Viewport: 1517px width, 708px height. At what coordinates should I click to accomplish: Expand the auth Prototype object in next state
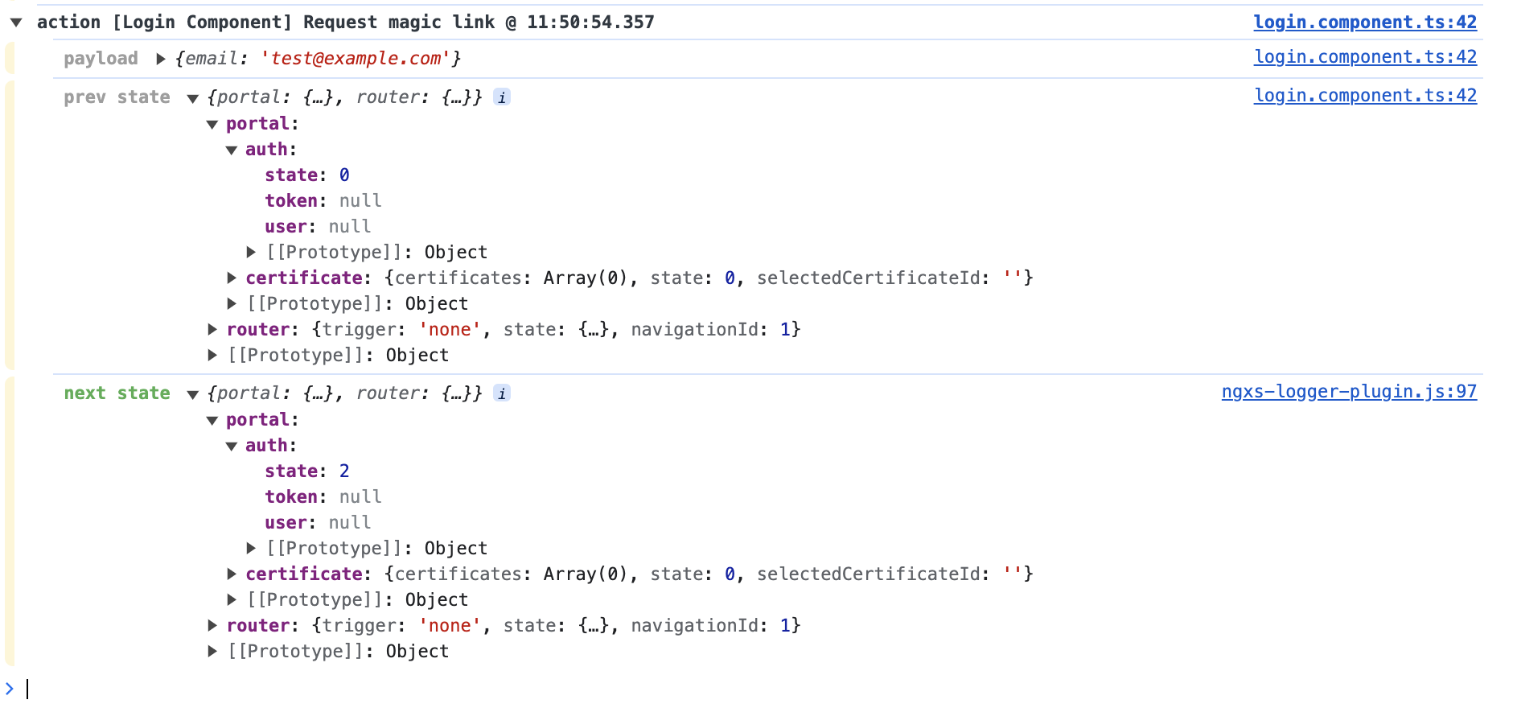tap(251, 549)
